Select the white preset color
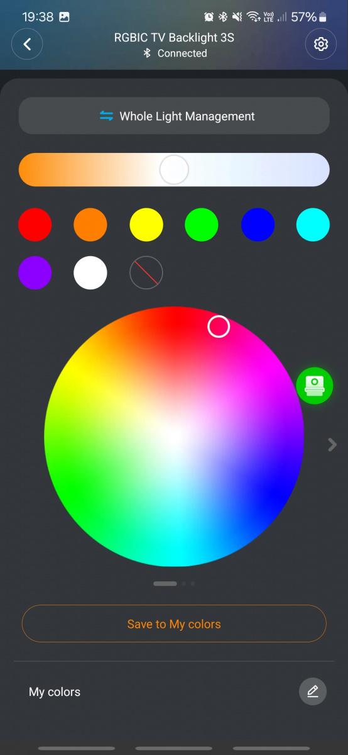Screen dimensions: 348x755 click(90, 272)
